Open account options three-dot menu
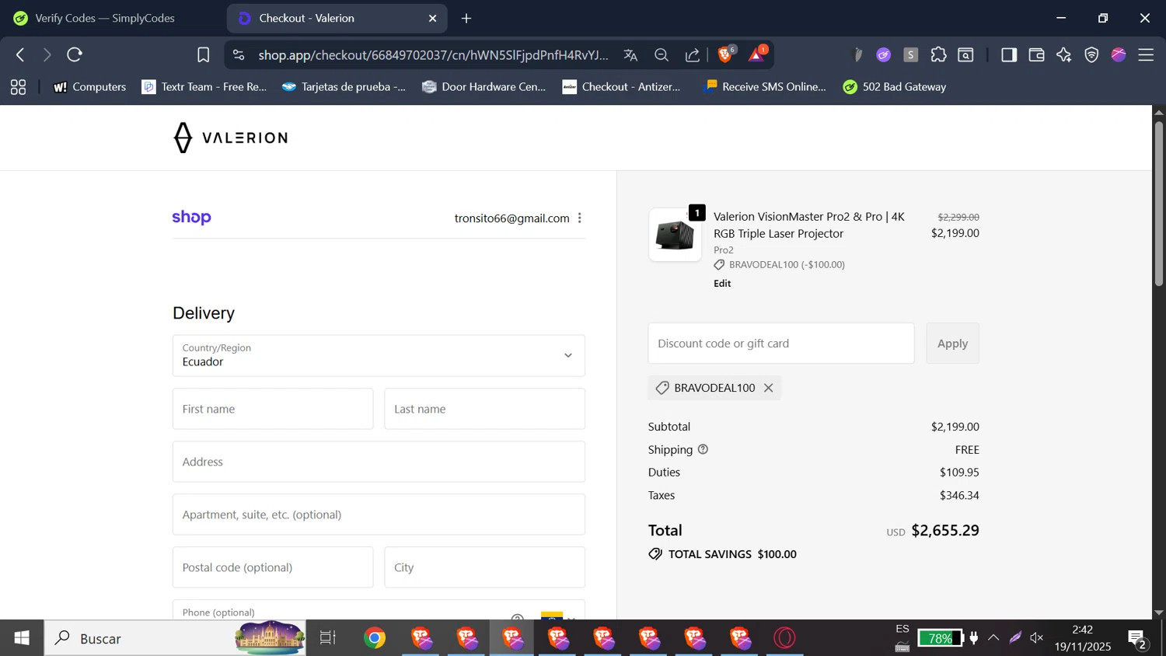Image resolution: width=1166 pixels, height=656 pixels. [x=580, y=218]
